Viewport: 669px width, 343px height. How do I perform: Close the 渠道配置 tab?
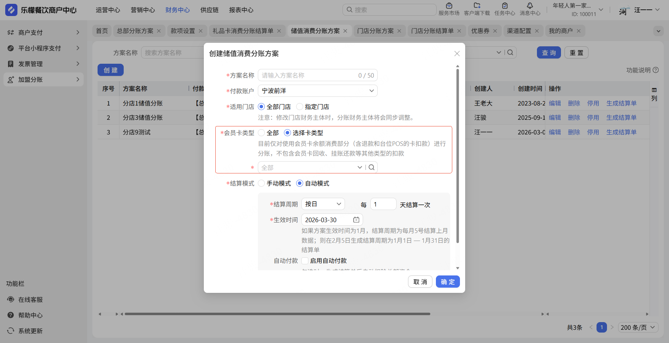[x=537, y=31]
